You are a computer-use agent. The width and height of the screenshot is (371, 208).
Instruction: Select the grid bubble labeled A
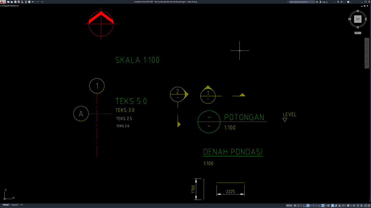81,114
